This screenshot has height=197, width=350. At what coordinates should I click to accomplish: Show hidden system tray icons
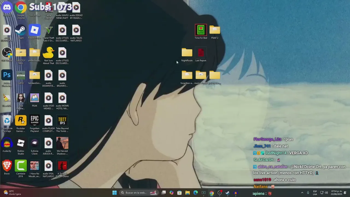tap(302, 193)
